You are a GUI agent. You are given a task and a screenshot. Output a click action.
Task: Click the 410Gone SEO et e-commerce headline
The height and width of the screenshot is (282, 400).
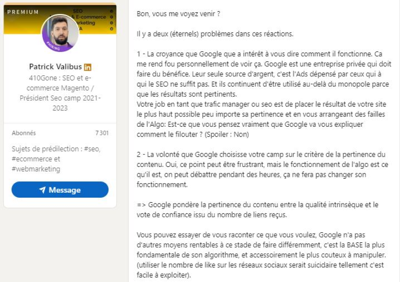click(60, 93)
